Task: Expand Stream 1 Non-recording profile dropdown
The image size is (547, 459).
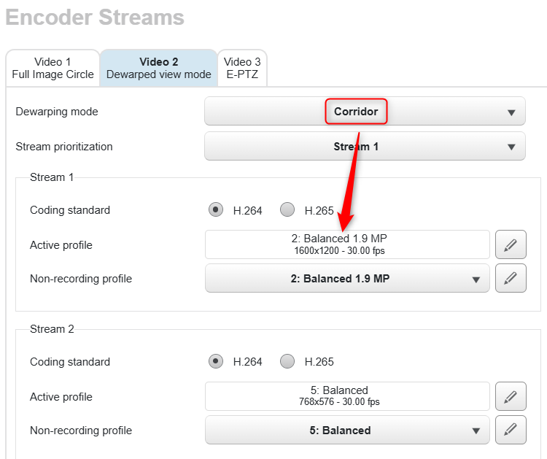Action: (x=347, y=279)
